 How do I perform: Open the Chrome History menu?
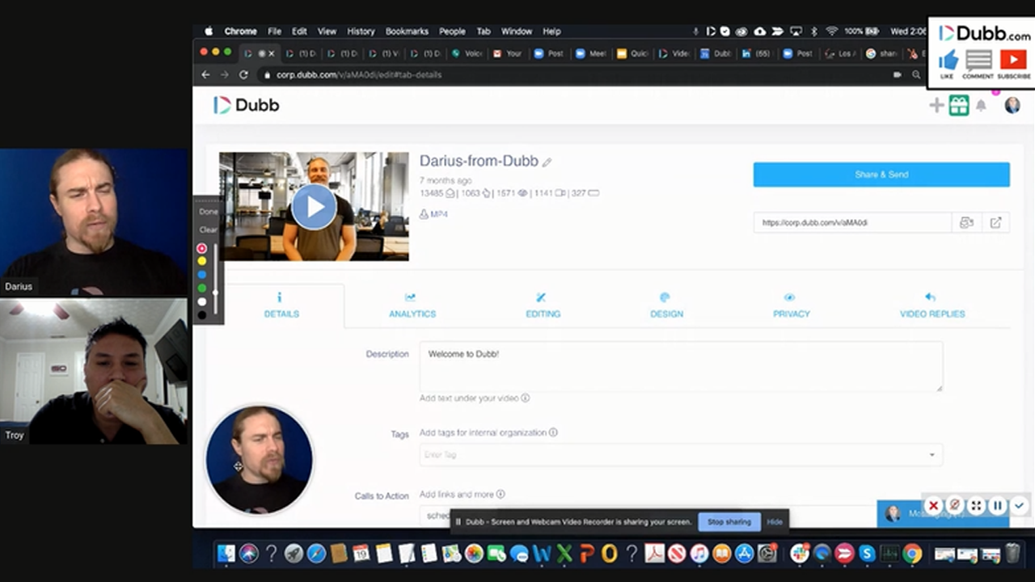click(361, 32)
